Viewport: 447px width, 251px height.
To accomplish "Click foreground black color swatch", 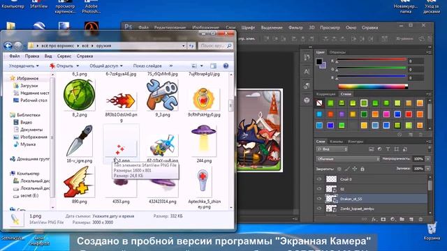I will pos(319,61).
